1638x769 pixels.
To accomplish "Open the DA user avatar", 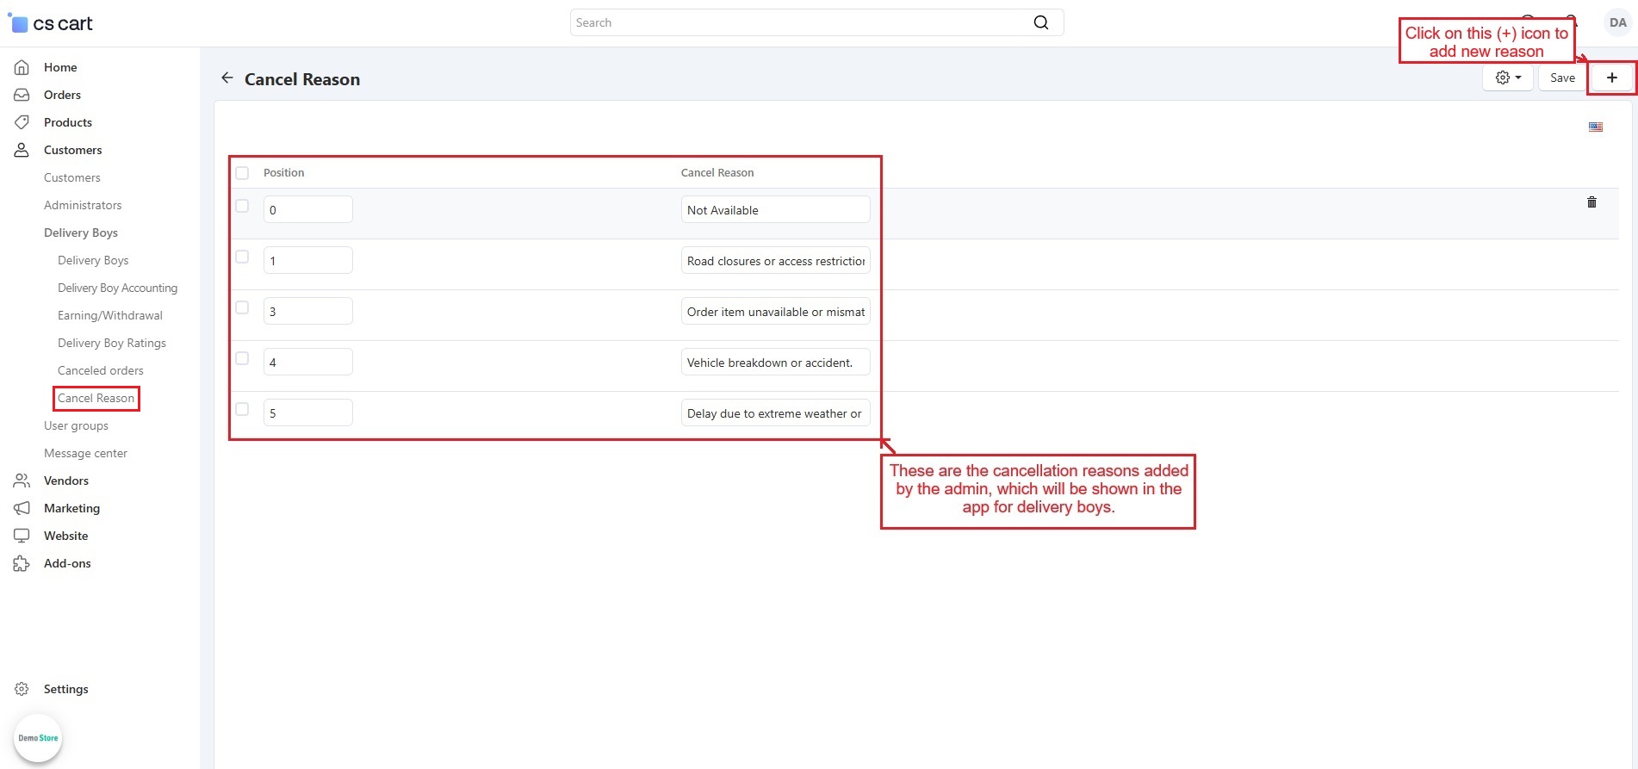I will [x=1617, y=23].
